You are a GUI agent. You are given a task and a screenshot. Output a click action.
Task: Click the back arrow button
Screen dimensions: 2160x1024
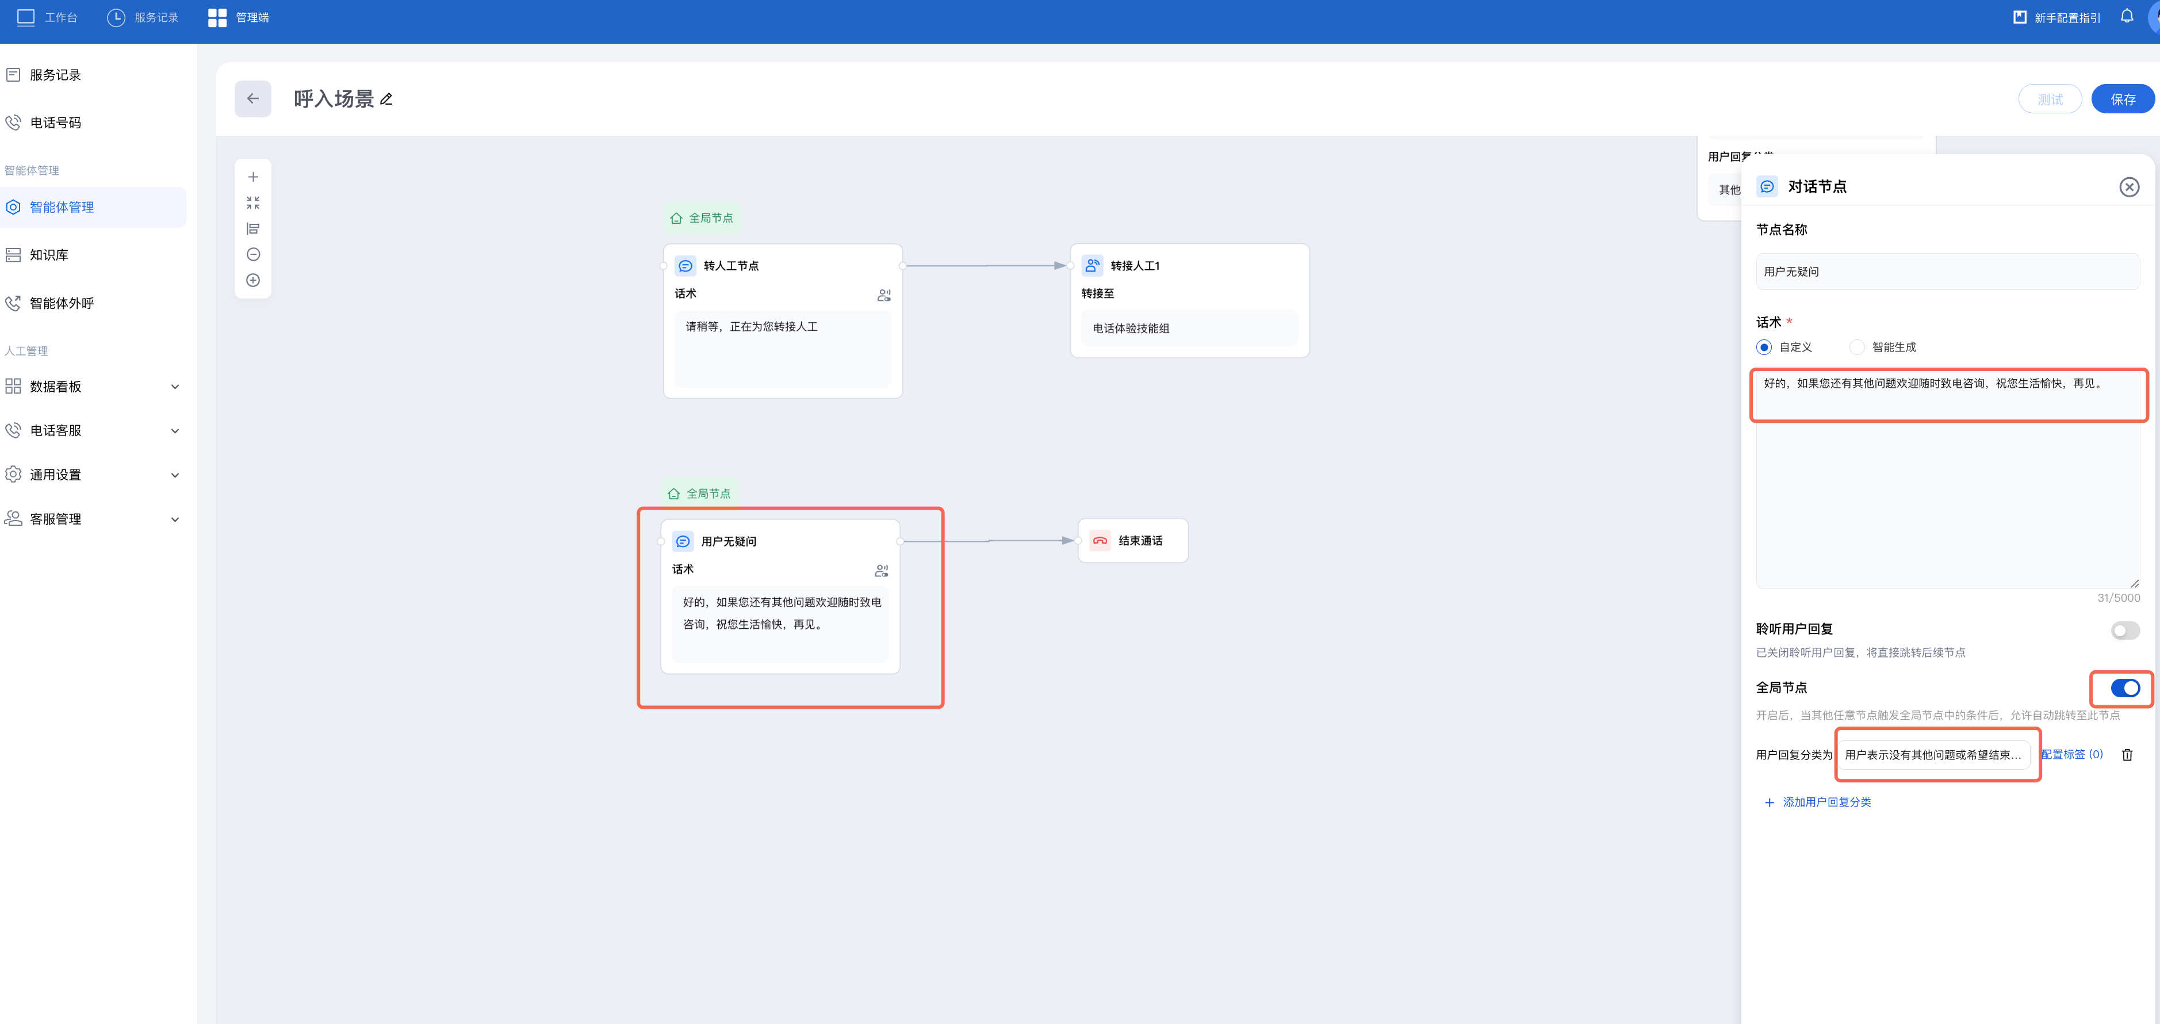pos(252,99)
